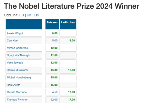
Task: Open Michel Houellebecq candidate link
Action: pyautogui.click(x=19, y=77)
